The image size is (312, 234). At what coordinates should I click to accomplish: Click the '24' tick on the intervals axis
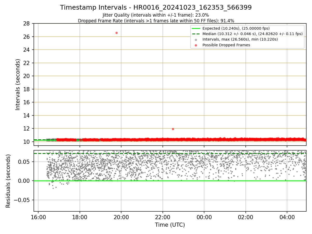[x=27, y=50]
